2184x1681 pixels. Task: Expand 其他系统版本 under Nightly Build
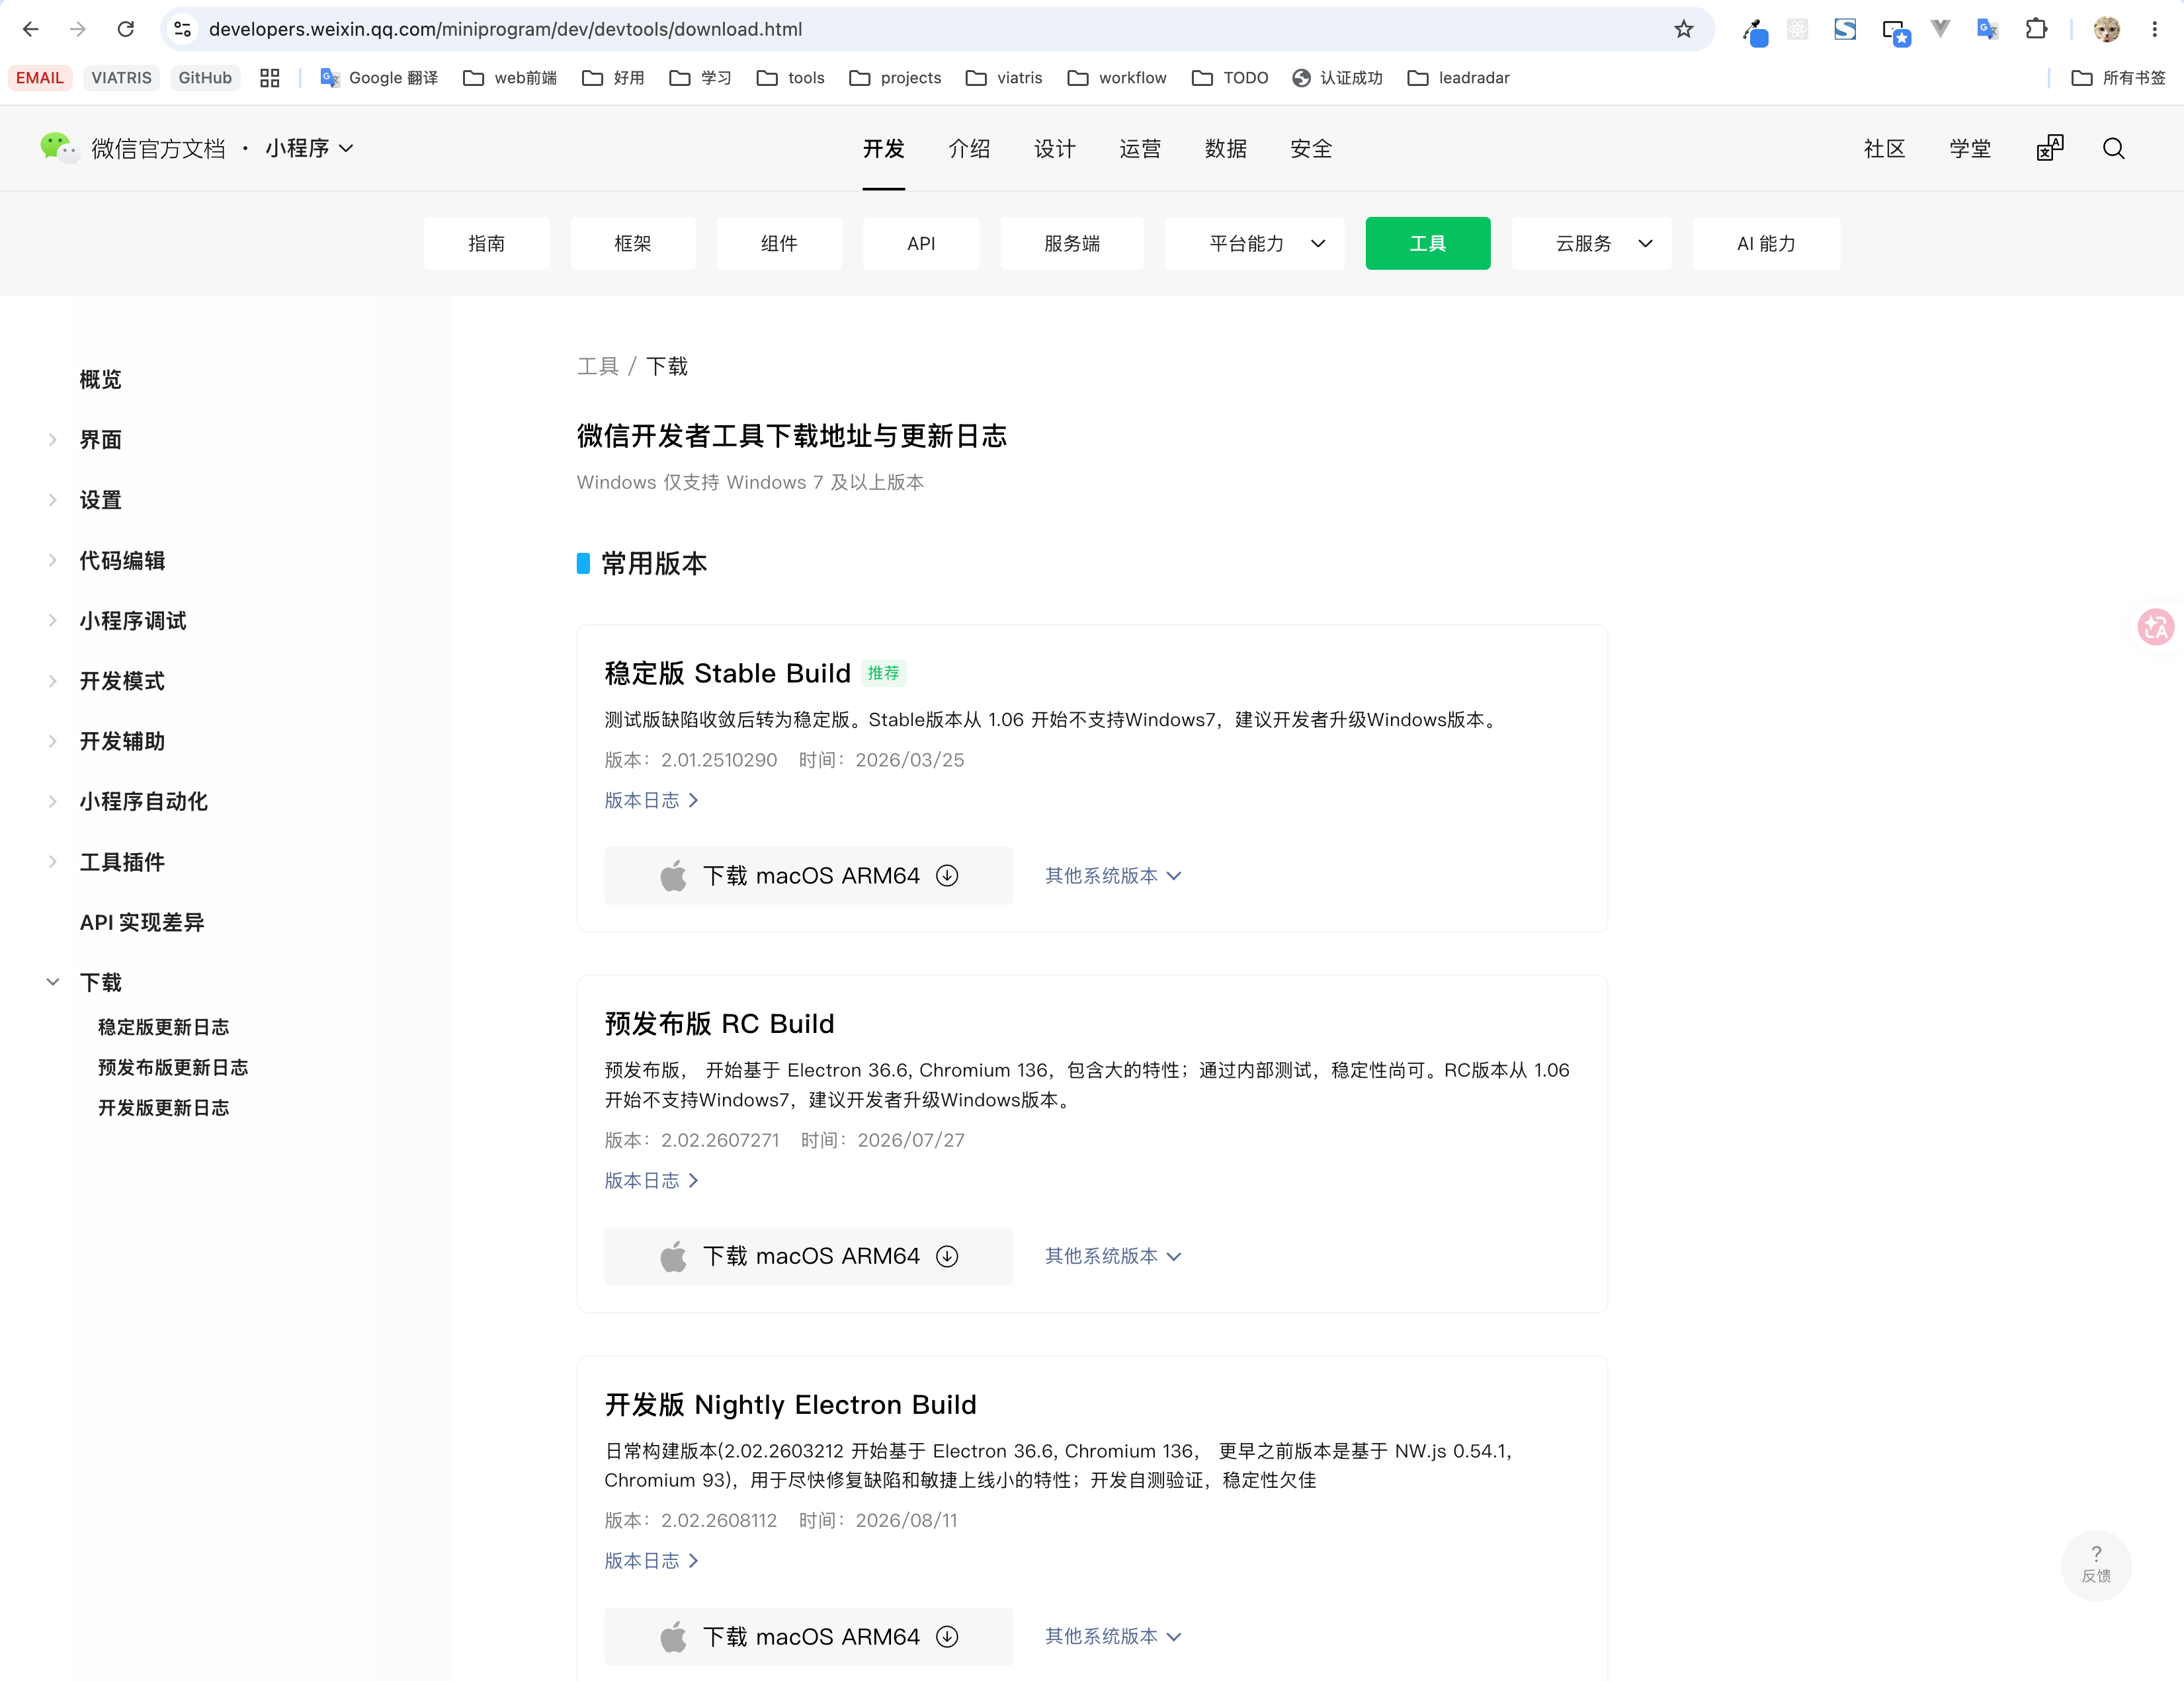(1113, 1636)
